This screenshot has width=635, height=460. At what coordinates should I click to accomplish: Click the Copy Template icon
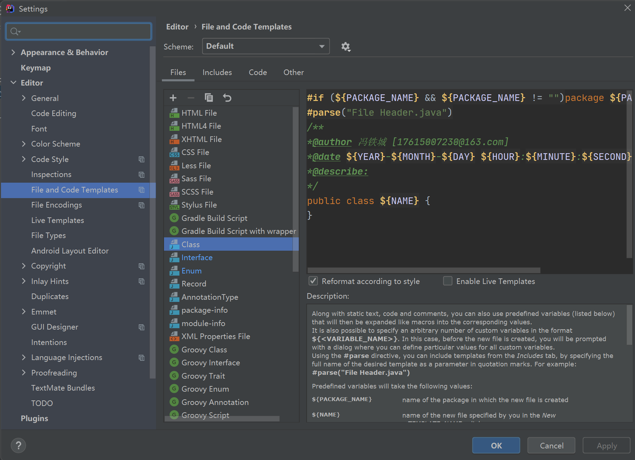coord(209,98)
